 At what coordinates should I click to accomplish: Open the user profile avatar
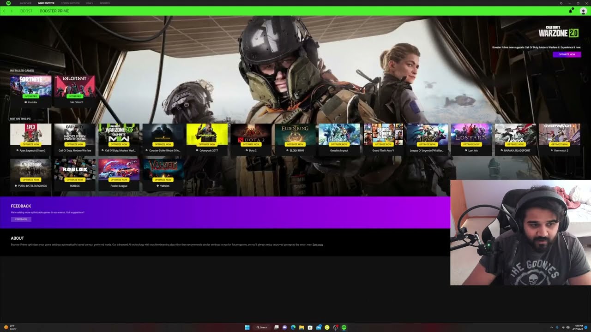tap(583, 11)
